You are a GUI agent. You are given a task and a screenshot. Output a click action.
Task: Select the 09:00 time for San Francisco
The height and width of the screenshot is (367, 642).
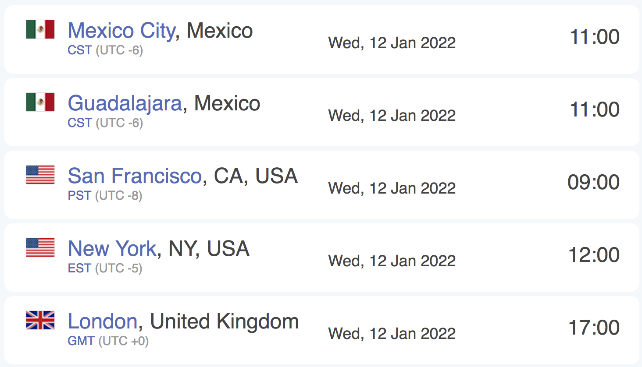pyautogui.click(x=593, y=182)
